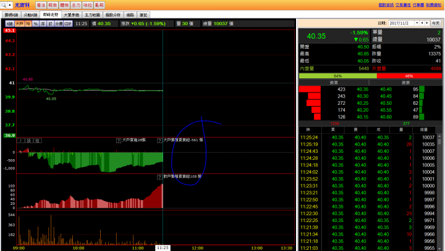Screen dimensions: 445x251
Task: Switch to the first K線 tab
Action: click(11, 15)
